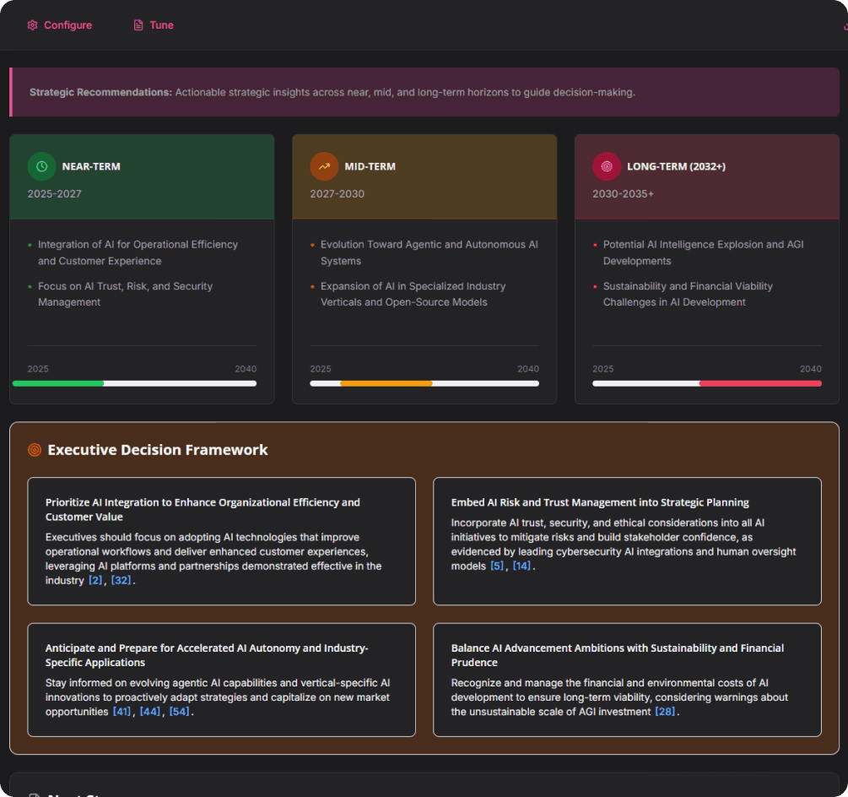Click 'Focus on AI Trust, Risk, and Security' bullet

pyautogui.click(x=125, y=295)
